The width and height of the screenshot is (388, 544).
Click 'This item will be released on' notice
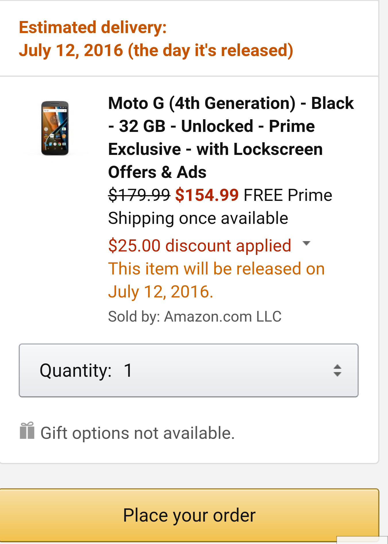click(x=216, y=269)
